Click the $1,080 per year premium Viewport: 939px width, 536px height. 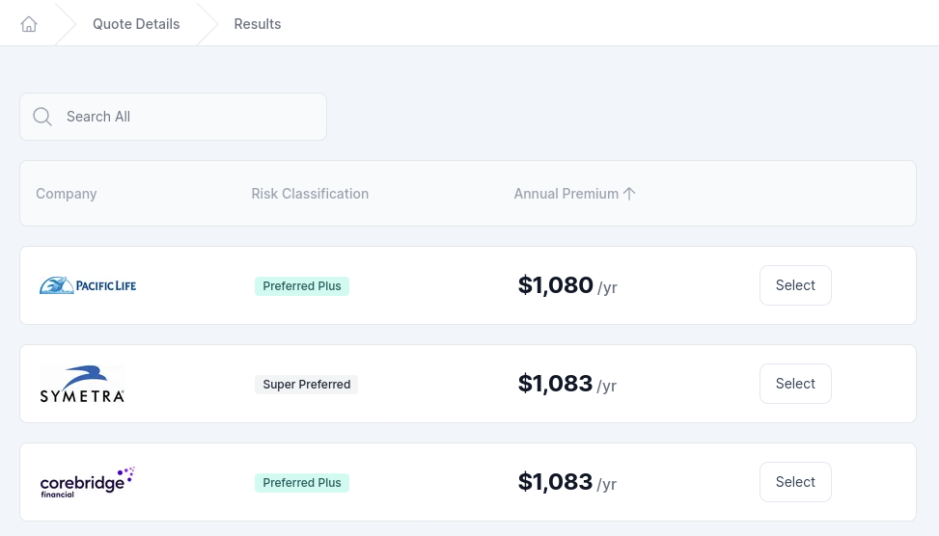(567, 285)
